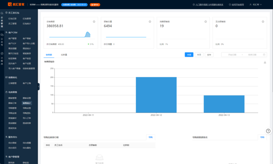273x164 pixels.
Task: Click the calendar icon in date range
Action: (x=264, y=55)
